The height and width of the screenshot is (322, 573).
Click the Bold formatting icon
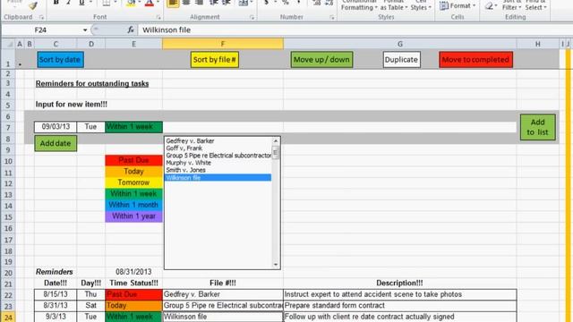point(56,3)
